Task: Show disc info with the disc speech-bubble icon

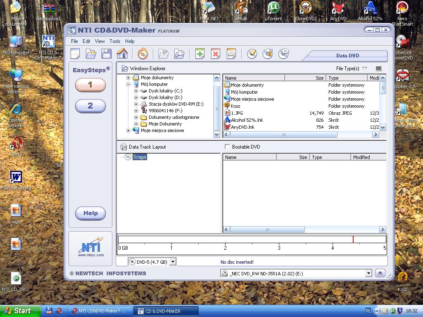Action: point(283,54)
